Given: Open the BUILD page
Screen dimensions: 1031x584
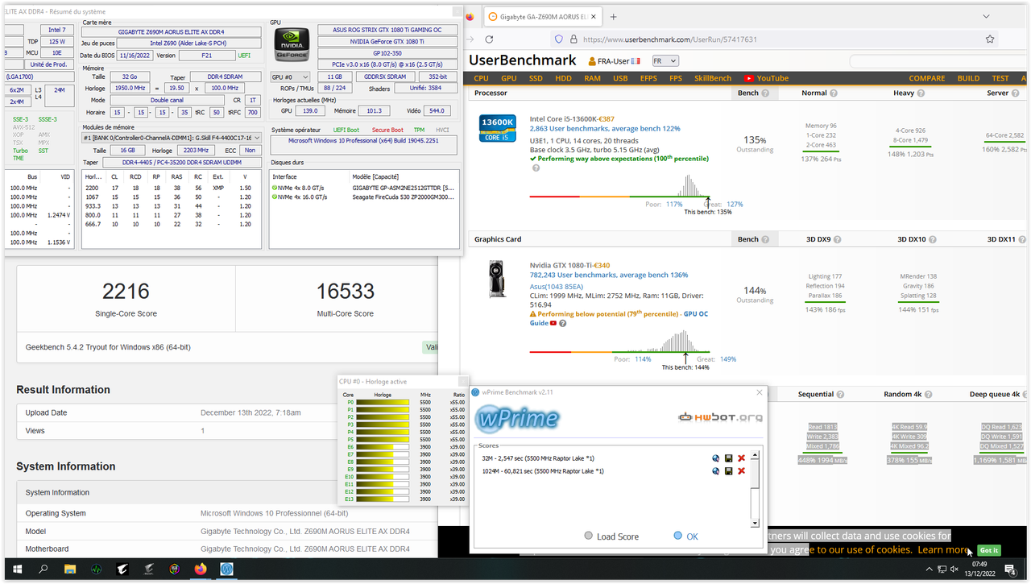Looking at the screenshot, I should click(x=968, y=78).
